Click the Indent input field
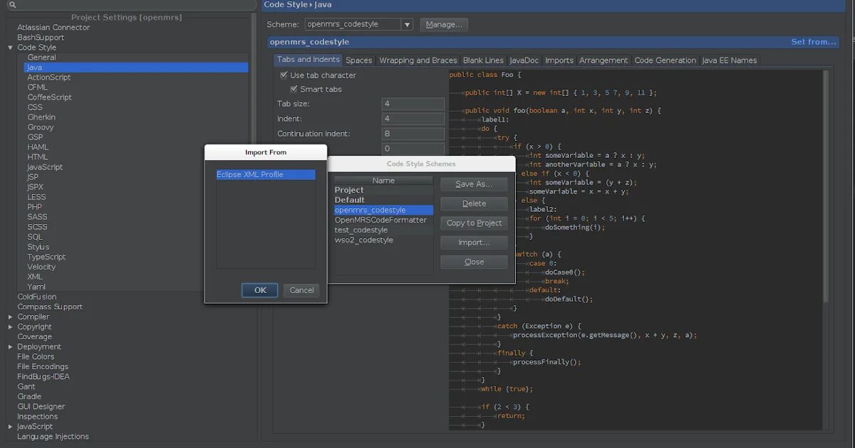The image size is (855, 448). (x=413, y=119)
